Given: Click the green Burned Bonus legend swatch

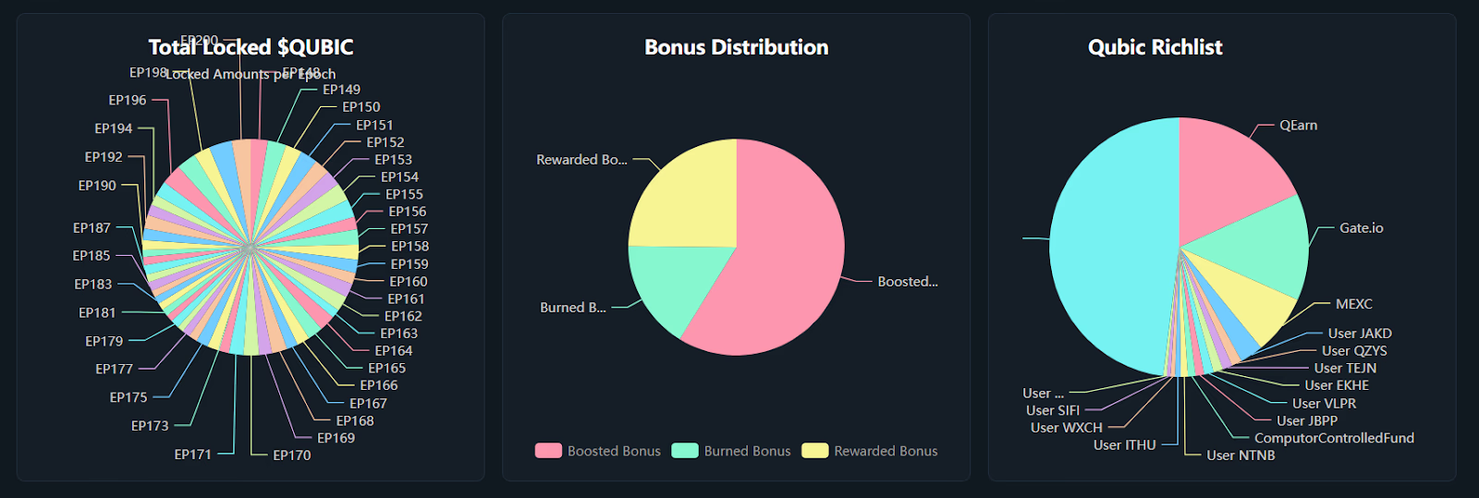Looking at the screenshot, I should (685, 451).
